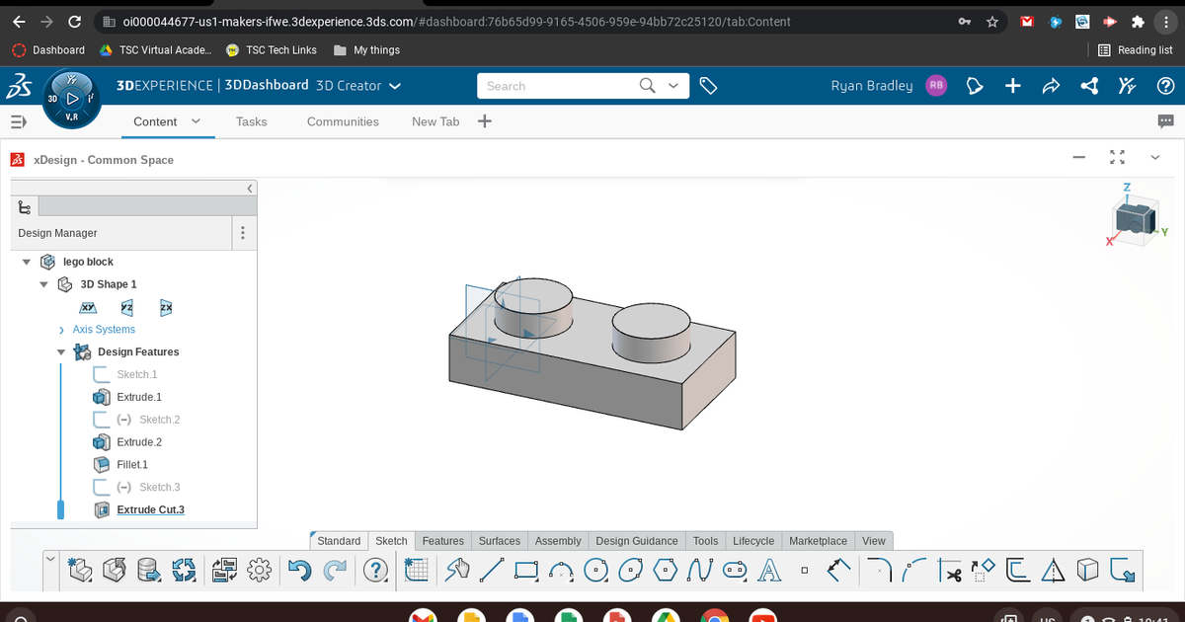Click the 3D tag icon next to search

707,86
